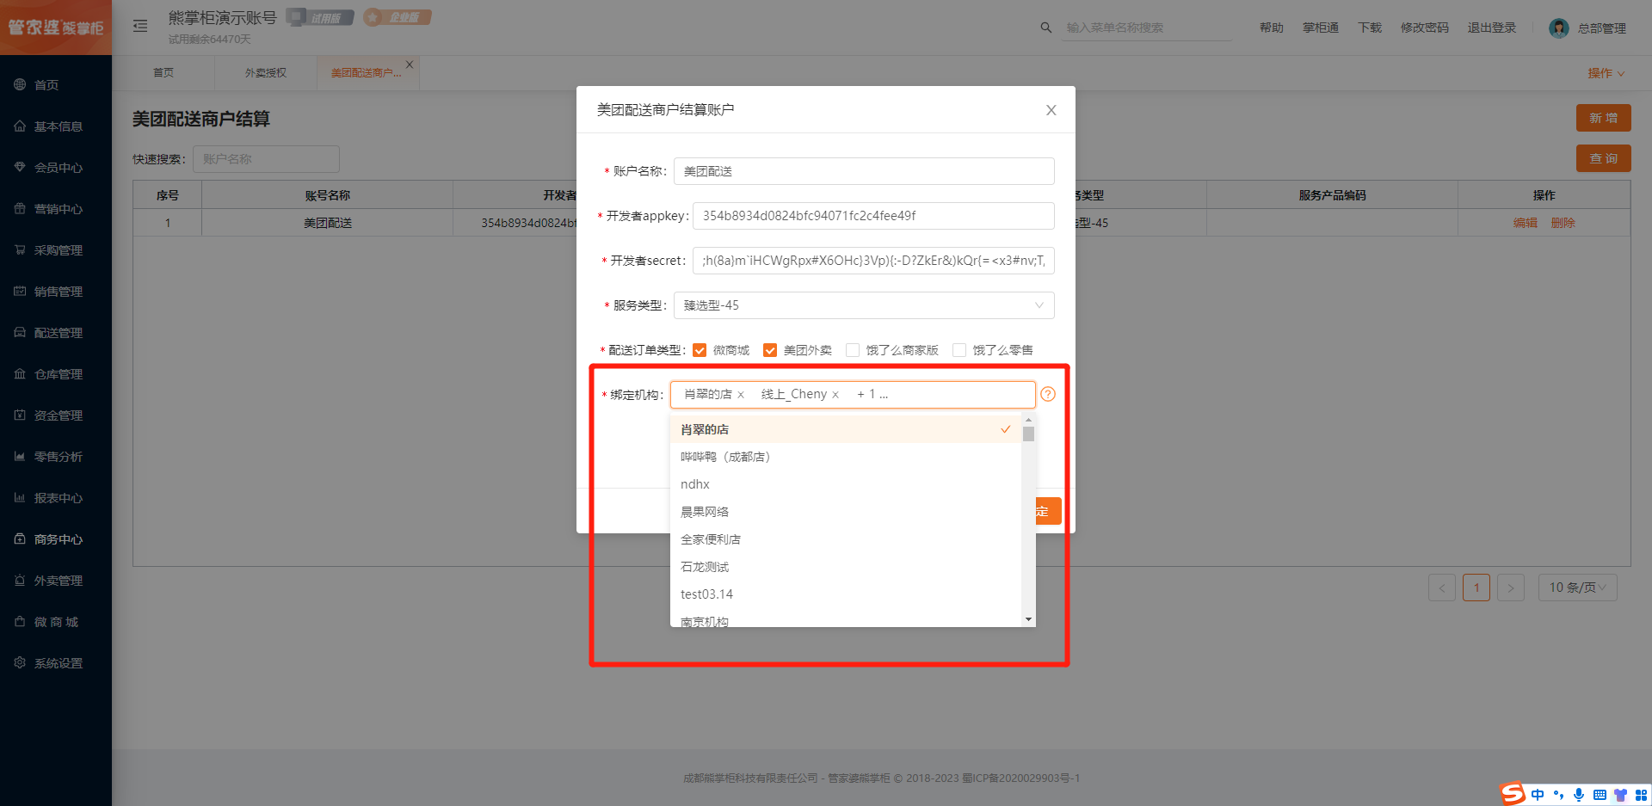This screenshot has height=806, width=1652.
Task: Click the 修改密码 link
Action: pos(1425,28)
